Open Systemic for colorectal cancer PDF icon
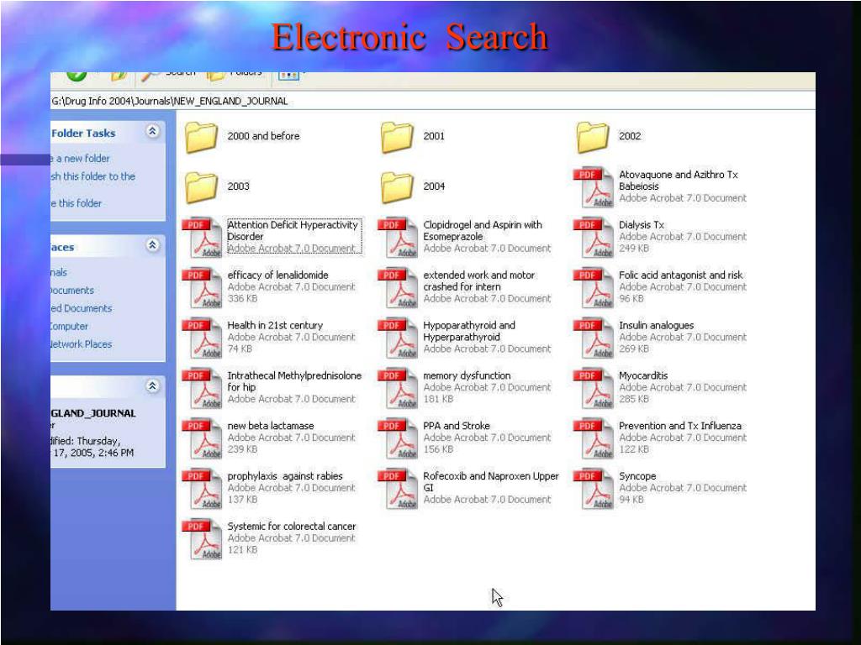 [x=202, y=539]
